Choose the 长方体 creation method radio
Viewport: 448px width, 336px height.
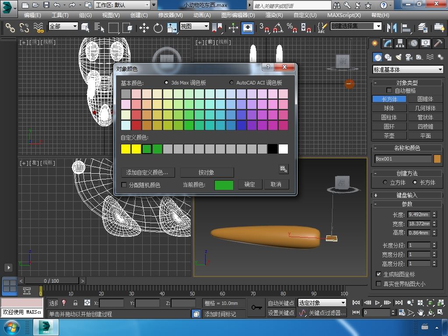pyautogui.click(x=415, y=182)
